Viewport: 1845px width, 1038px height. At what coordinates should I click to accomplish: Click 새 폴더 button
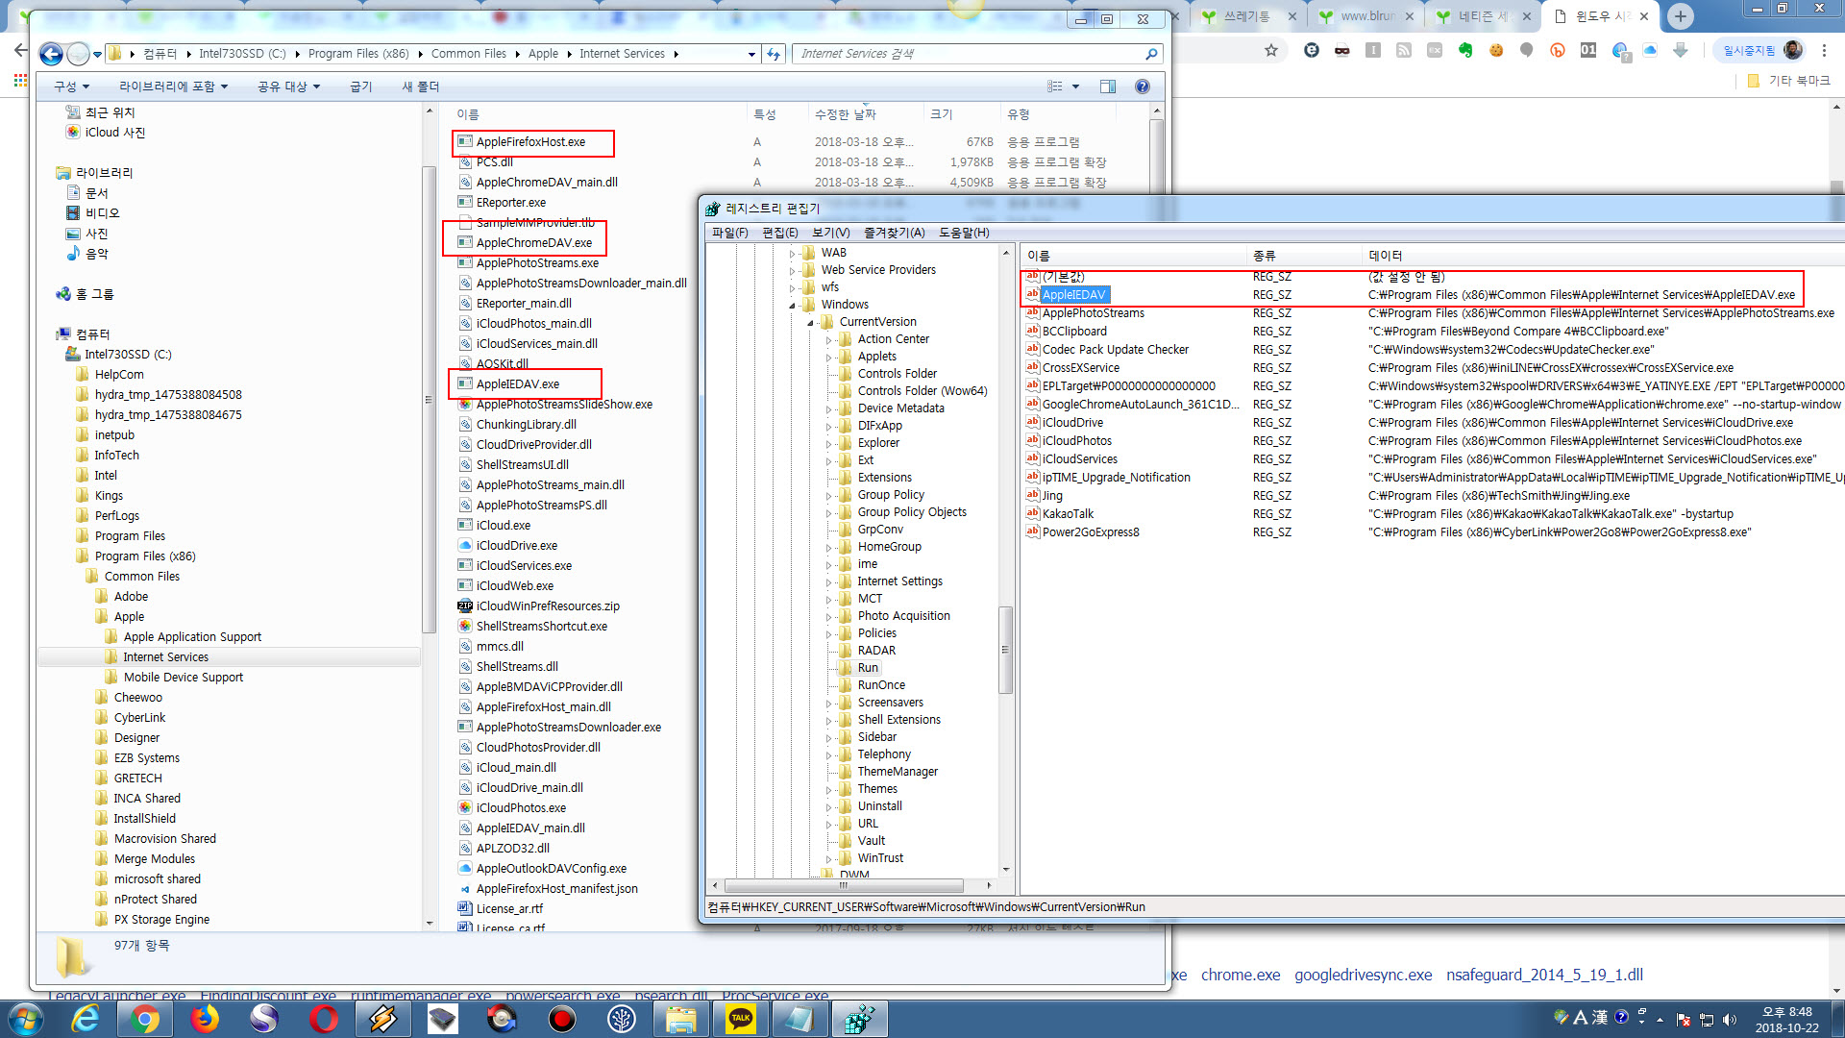point(421,86)
